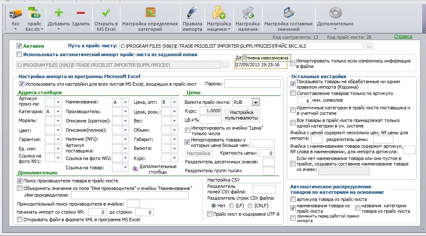Click Разделитель полей CSV файла field
The width and height of the screenshot is (426, 236).
(x=264, y=190)
